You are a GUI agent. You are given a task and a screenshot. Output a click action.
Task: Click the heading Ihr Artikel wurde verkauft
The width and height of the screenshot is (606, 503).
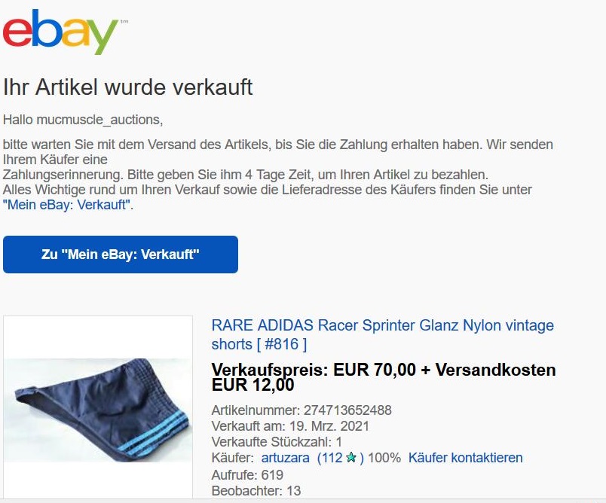(x=127, y=87)
